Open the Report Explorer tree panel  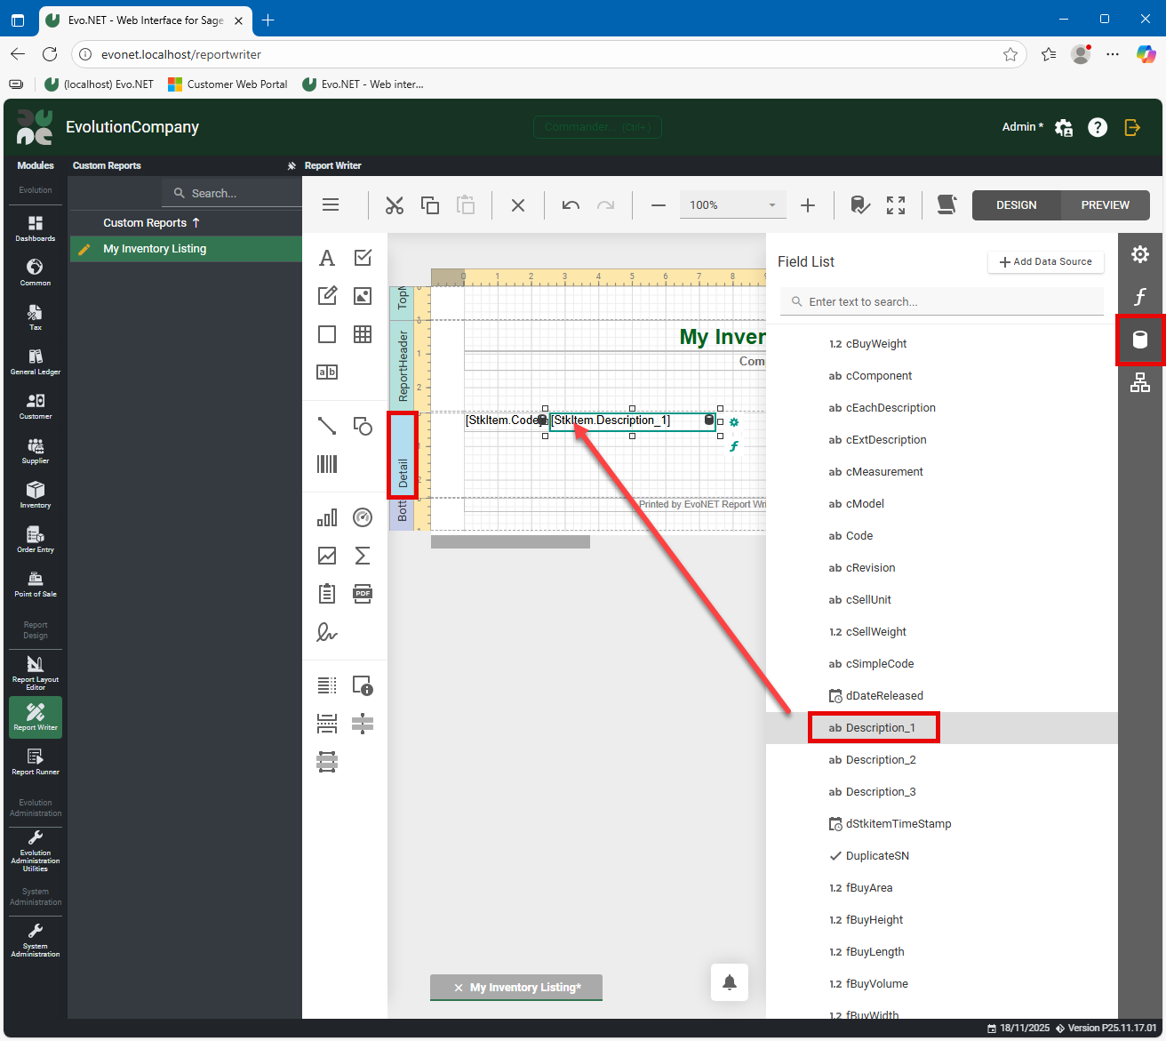[x=1139, y=382]
